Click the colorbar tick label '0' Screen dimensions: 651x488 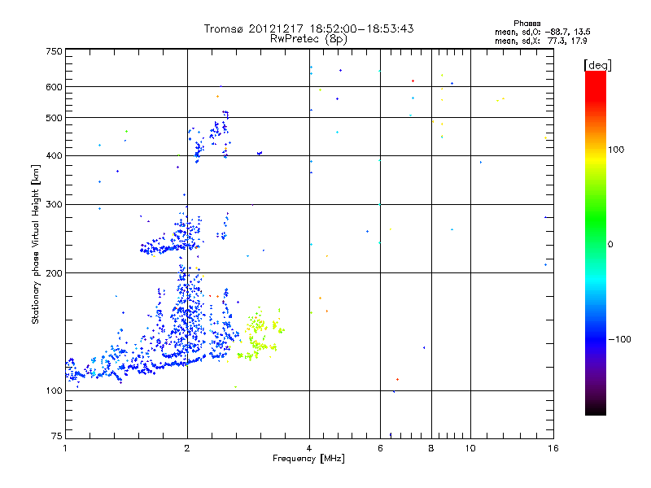(x=609, y=245)
